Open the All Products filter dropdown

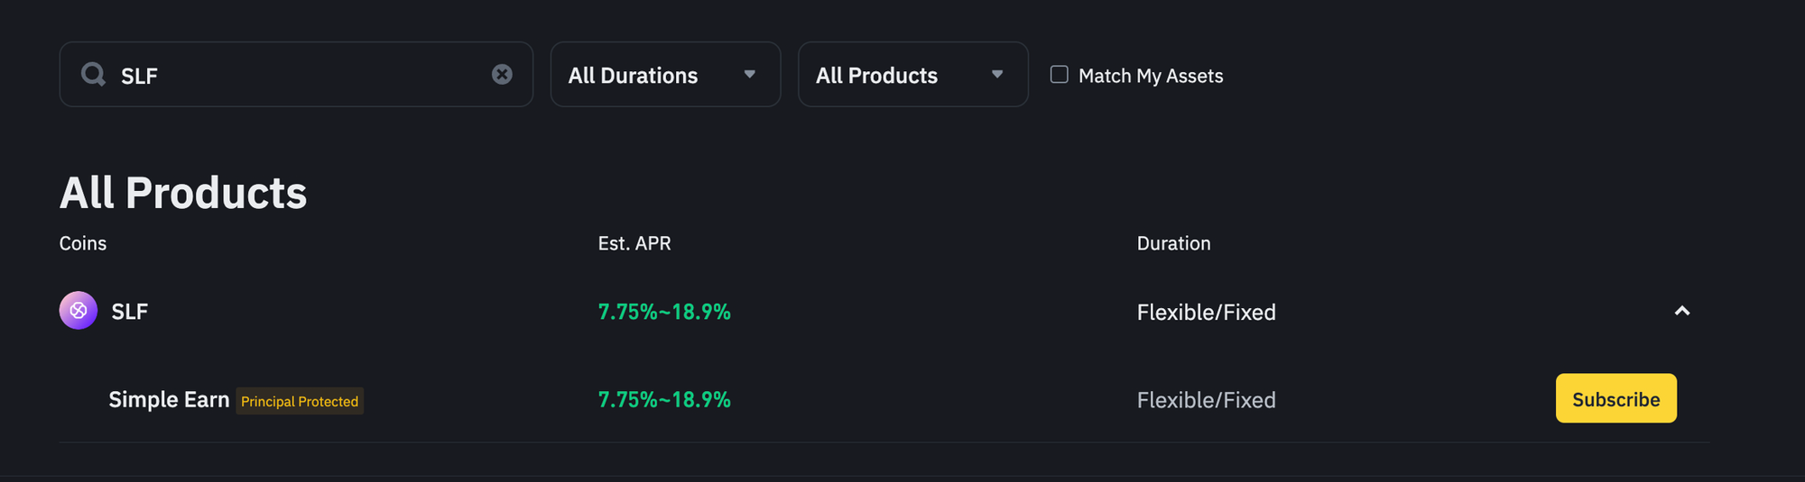912,75
